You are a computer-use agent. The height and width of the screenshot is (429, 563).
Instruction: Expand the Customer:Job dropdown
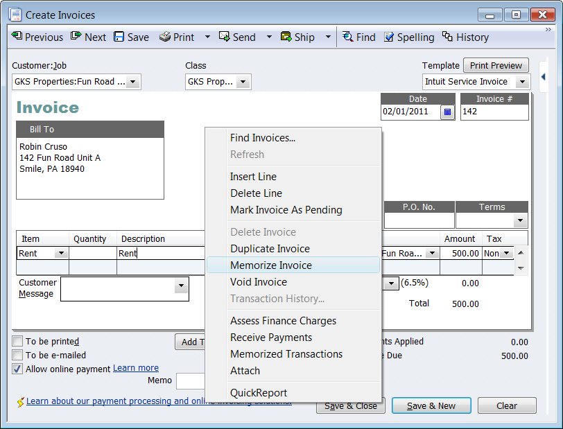[133, 82]
